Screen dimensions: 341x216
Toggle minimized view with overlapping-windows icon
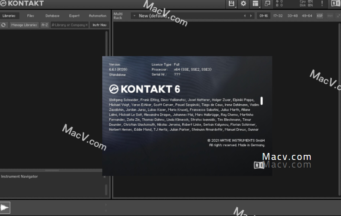(267, 3)
